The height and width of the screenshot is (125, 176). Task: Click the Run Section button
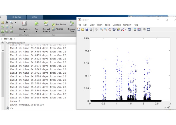click(x=59, y=25)
